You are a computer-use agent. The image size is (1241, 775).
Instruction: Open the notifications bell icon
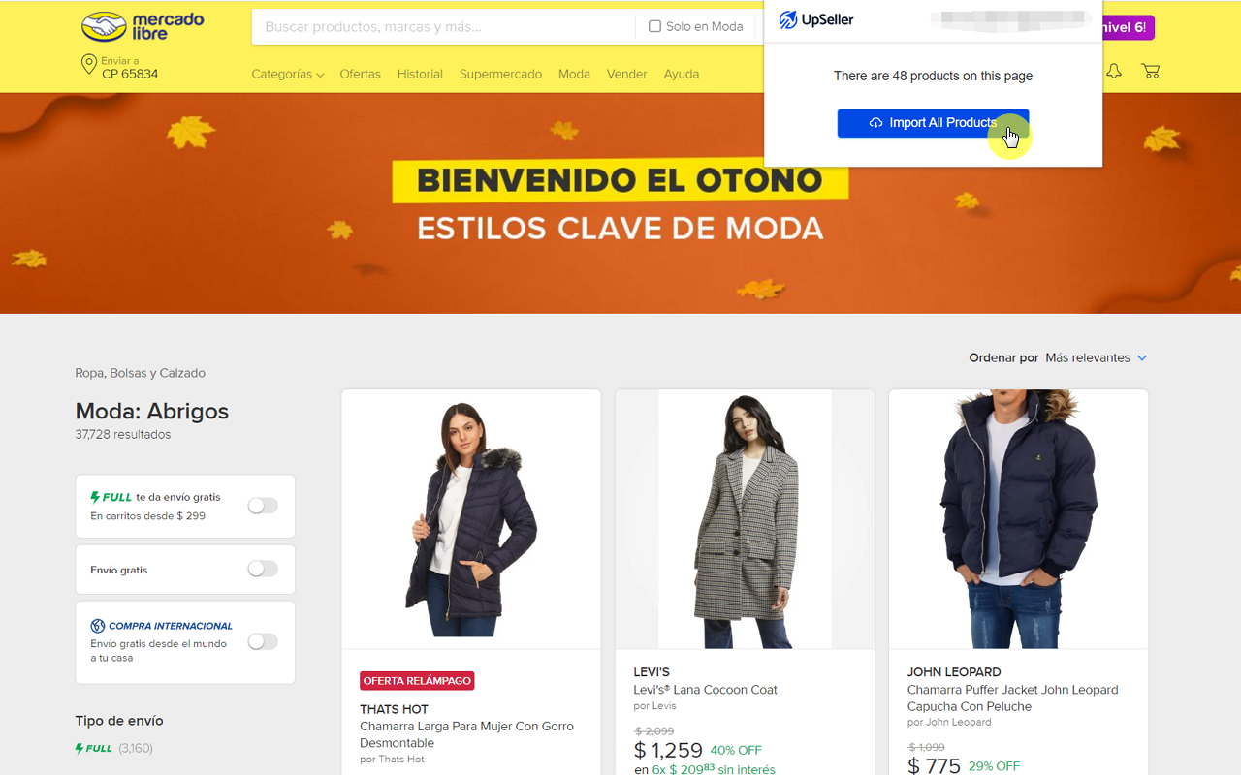(1114, 71)
